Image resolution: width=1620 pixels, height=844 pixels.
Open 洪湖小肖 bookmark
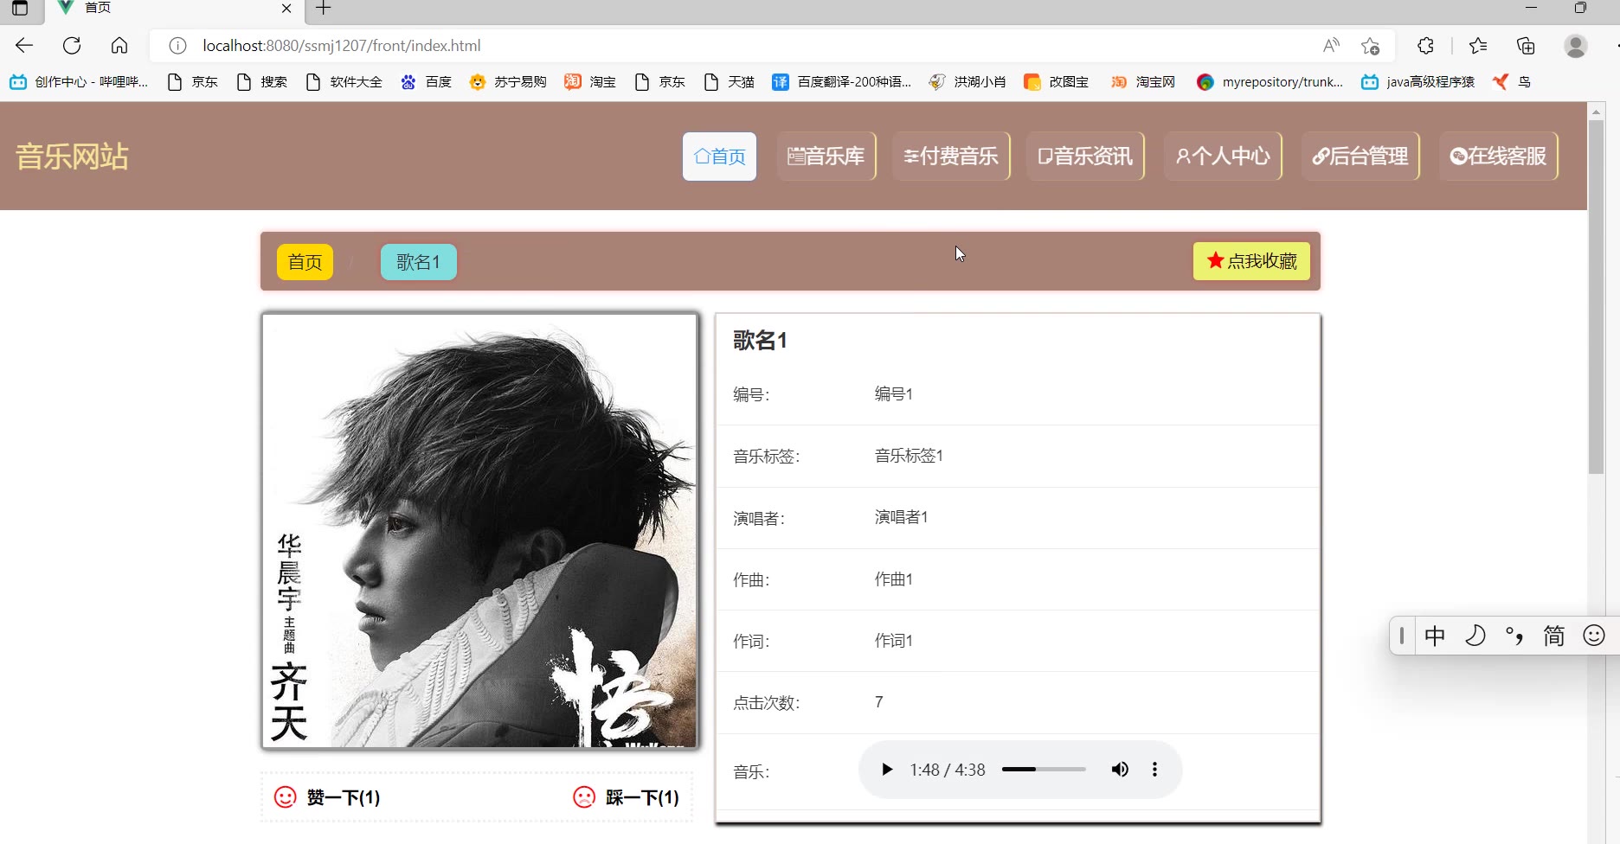(967, 82)
